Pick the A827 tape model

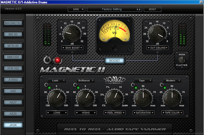pos(13,102)
